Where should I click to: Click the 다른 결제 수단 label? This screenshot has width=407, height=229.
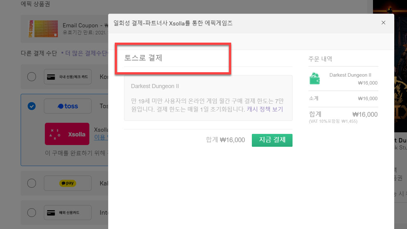pyautogui.click(x=39, y=53)
